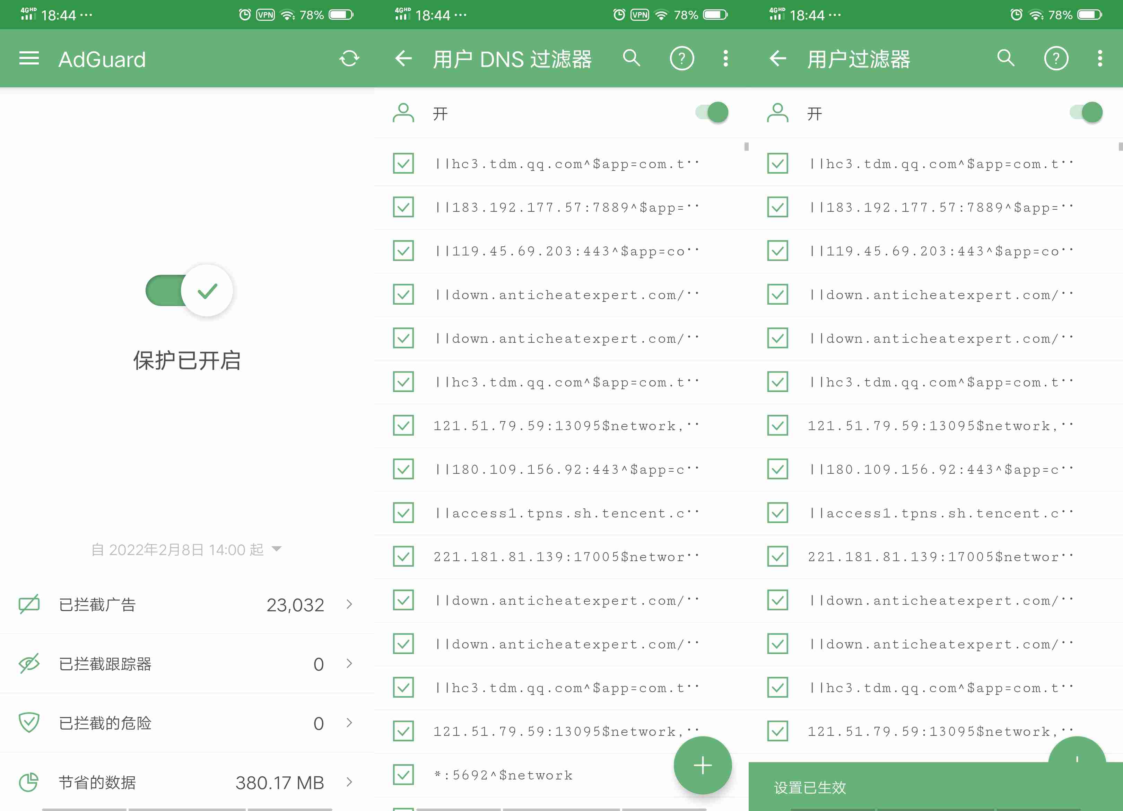1123x811 pixels.
Task: Tap the refresh filters icon in AdGuard
Action: pos(349,59)
